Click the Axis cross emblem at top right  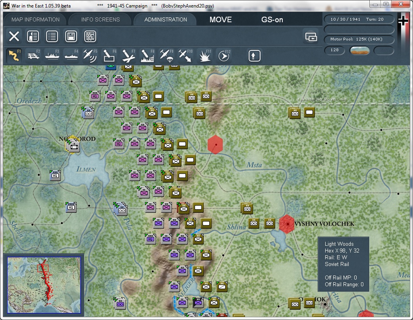pyautogui.click(x=403, y=21)
